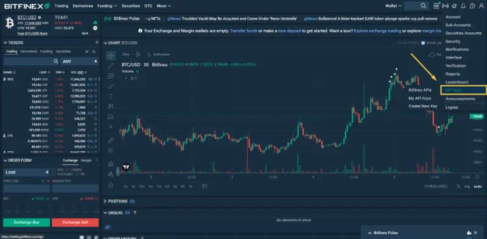Select API Keys in account menu
Screen dimensions: 487x239
click(463, 90)
